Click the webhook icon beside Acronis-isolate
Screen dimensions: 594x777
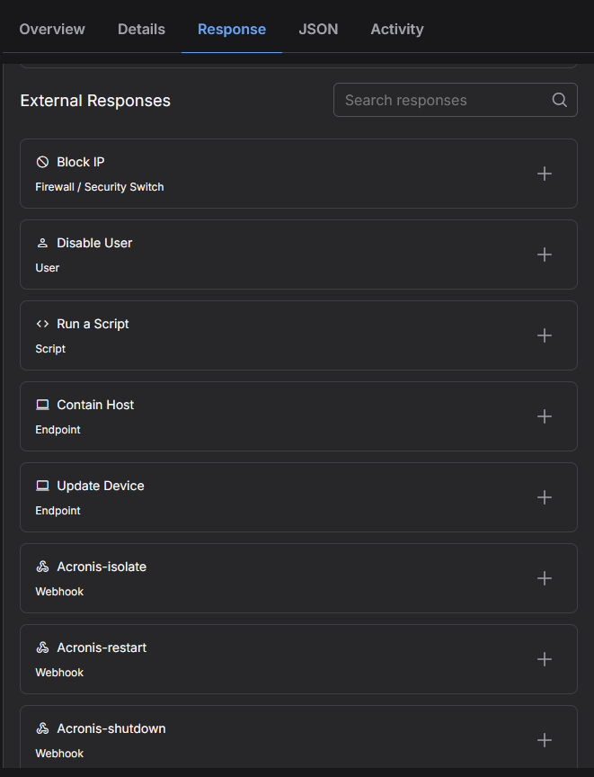42,567
